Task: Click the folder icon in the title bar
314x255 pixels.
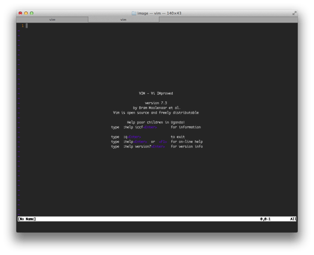Action: [x=134, y=13]
